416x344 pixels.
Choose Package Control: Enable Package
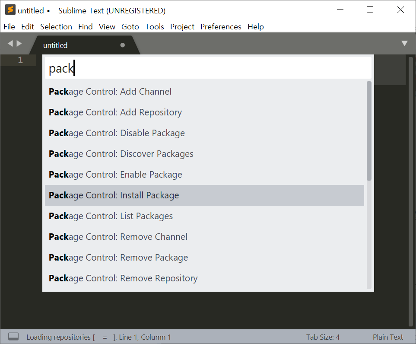(x=204, y=175)
